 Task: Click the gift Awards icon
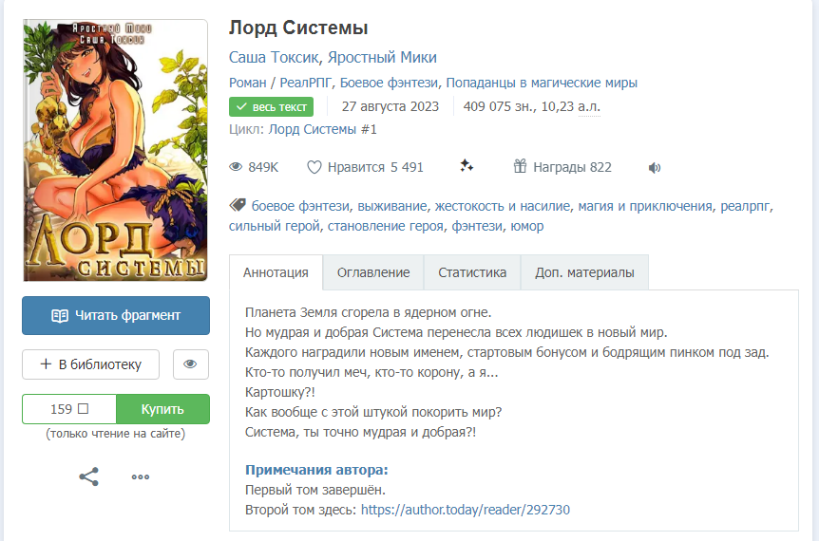click(x=520, y=167)
